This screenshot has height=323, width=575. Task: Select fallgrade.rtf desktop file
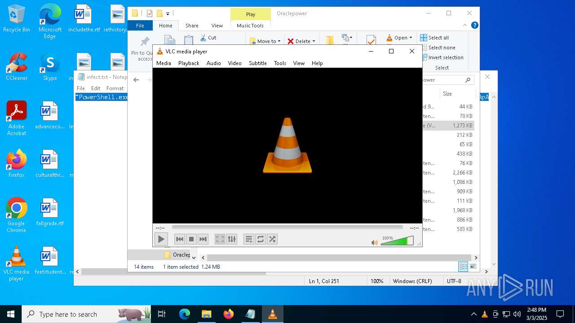click(50, 212)
